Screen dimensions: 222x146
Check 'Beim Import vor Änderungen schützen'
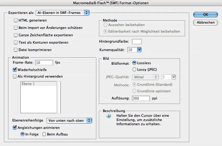[16, 28]
